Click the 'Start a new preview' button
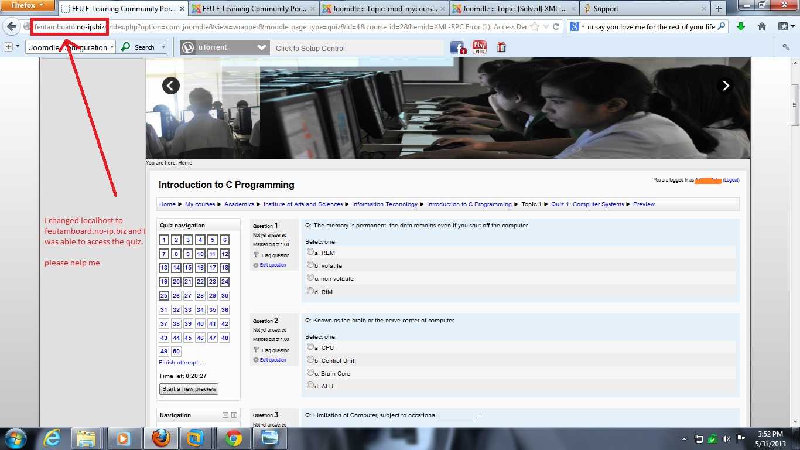800x450 pixels. coord(189,389)
